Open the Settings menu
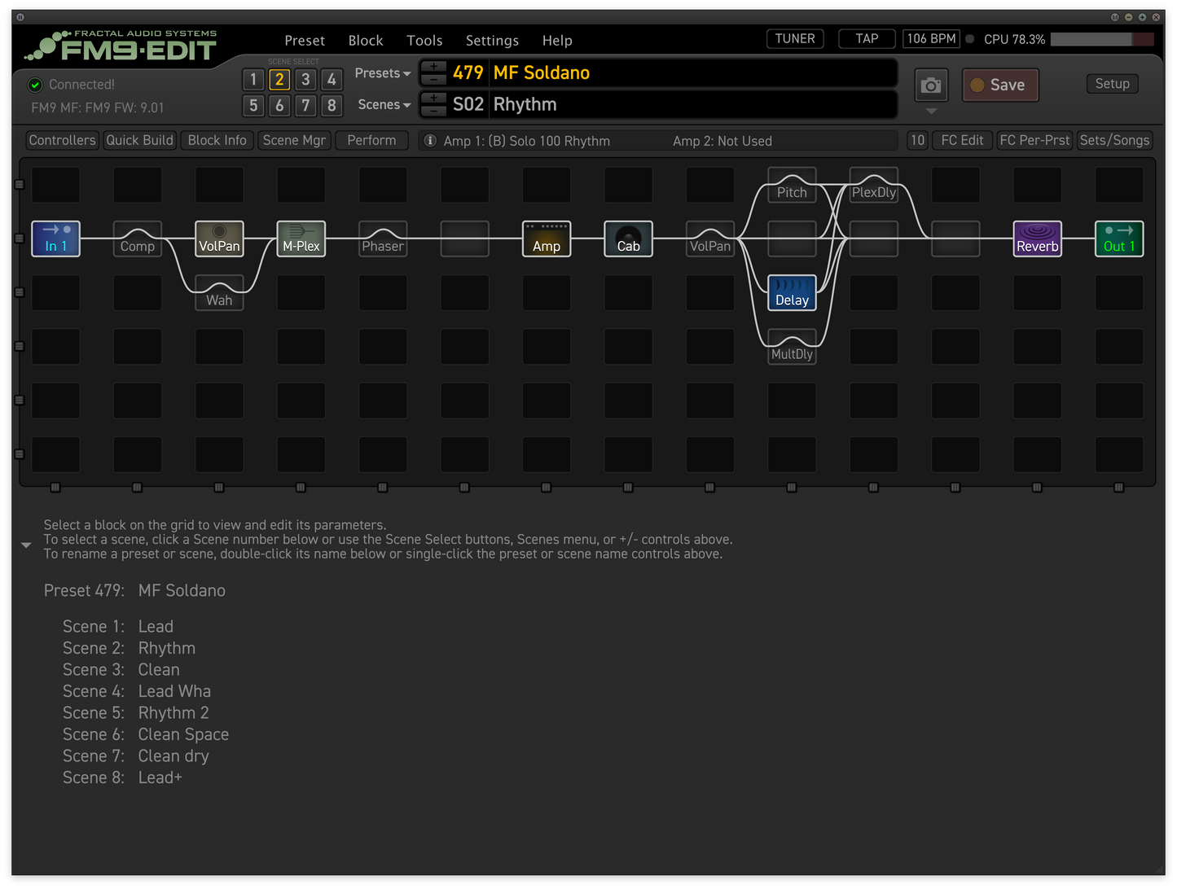The width and height of the screenshot is (1177, 889). pyautogui.click(x=492, y=40)
